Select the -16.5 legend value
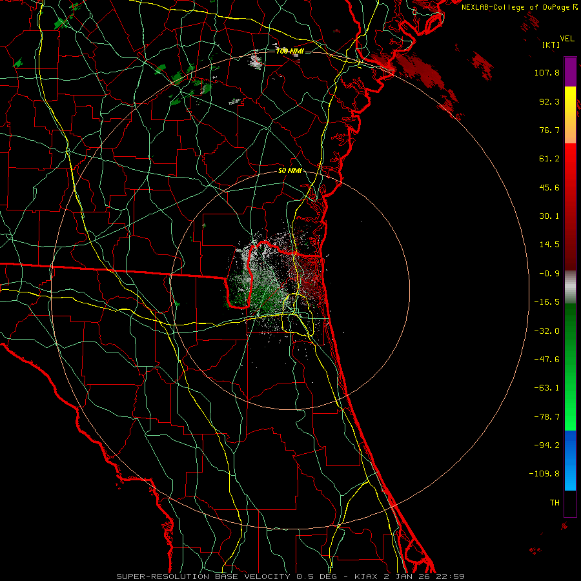This screenshot has width=581, height=581. point(547,302)
